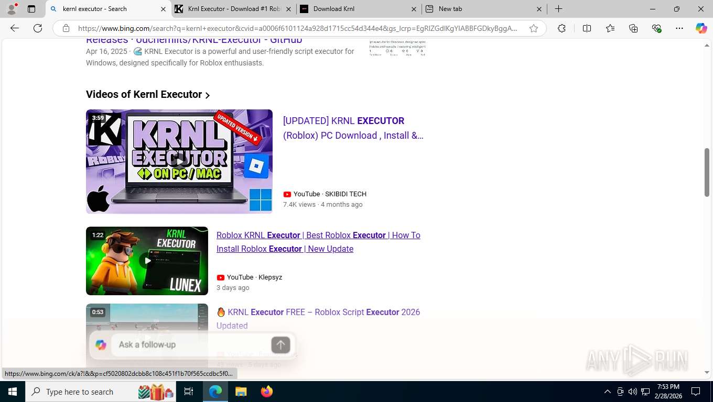Open the Copilot sidebar icon
713x402 pixels.
(701, 28)
